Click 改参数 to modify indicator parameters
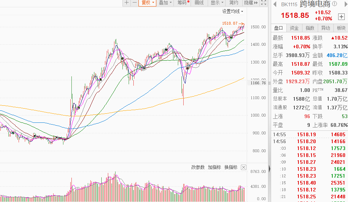This screenshot has height=202, width=348. point(198,167)
